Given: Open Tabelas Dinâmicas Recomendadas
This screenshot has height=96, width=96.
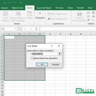Looking at the screenshot, I should [18, 17].
